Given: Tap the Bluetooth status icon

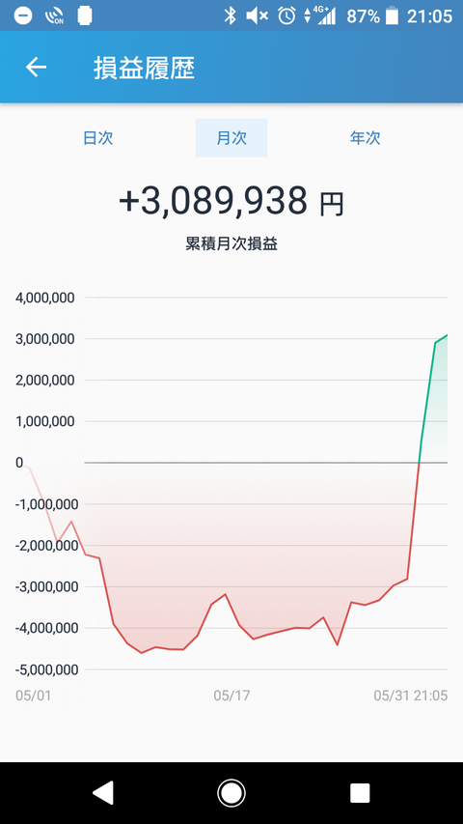Looking at the screenshot, I should pyautogui.click(x=230, y=15).
